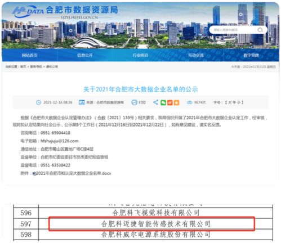Go to 服务导航 in the breadcrumb

(x=36, y=66)
